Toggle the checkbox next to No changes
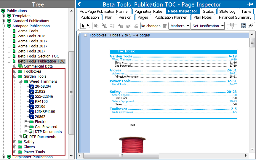 click(165, 26)
